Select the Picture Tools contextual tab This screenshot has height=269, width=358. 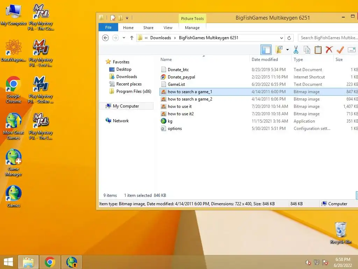click(192, 19)
